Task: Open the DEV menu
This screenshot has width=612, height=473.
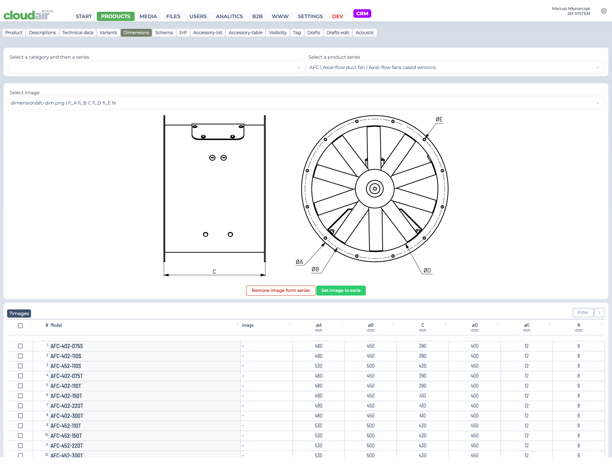Action: pyautogui.click(x=338, y=16)
